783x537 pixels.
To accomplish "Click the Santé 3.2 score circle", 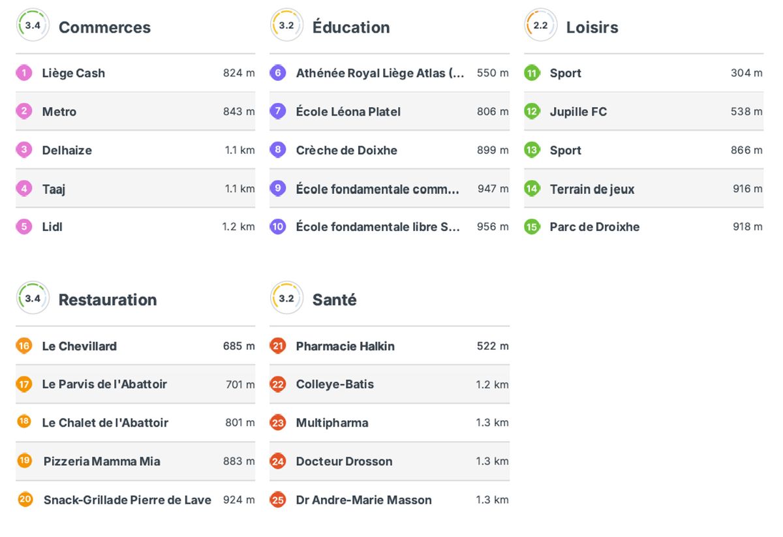I will coord(286,298).
